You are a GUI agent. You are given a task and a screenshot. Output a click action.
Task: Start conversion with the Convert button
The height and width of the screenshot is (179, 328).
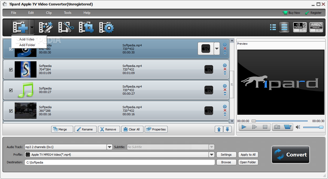290,155
